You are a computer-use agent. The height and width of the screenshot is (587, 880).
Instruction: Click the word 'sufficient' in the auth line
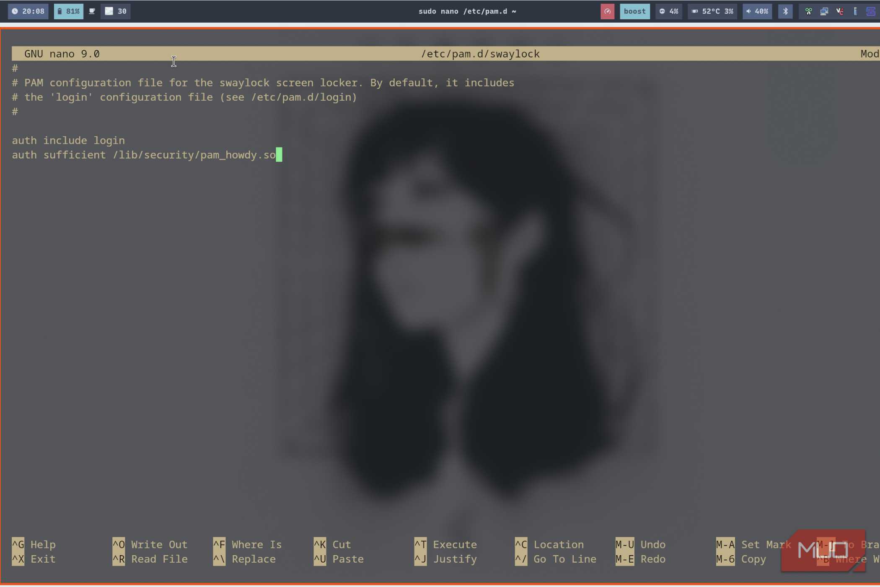(75, 155)
